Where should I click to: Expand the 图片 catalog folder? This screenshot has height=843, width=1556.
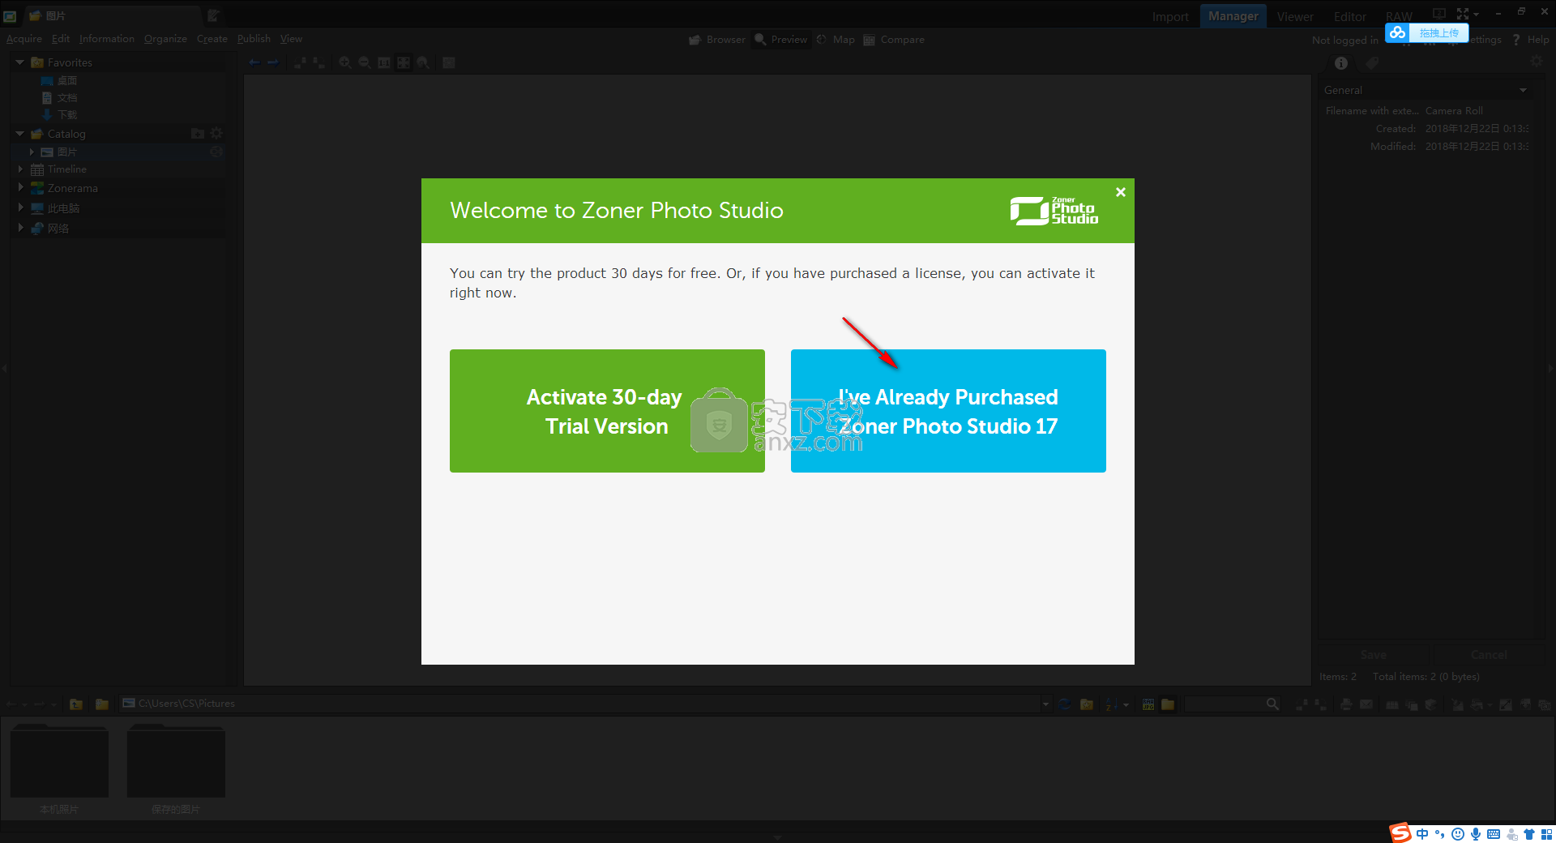coord(32,152)
